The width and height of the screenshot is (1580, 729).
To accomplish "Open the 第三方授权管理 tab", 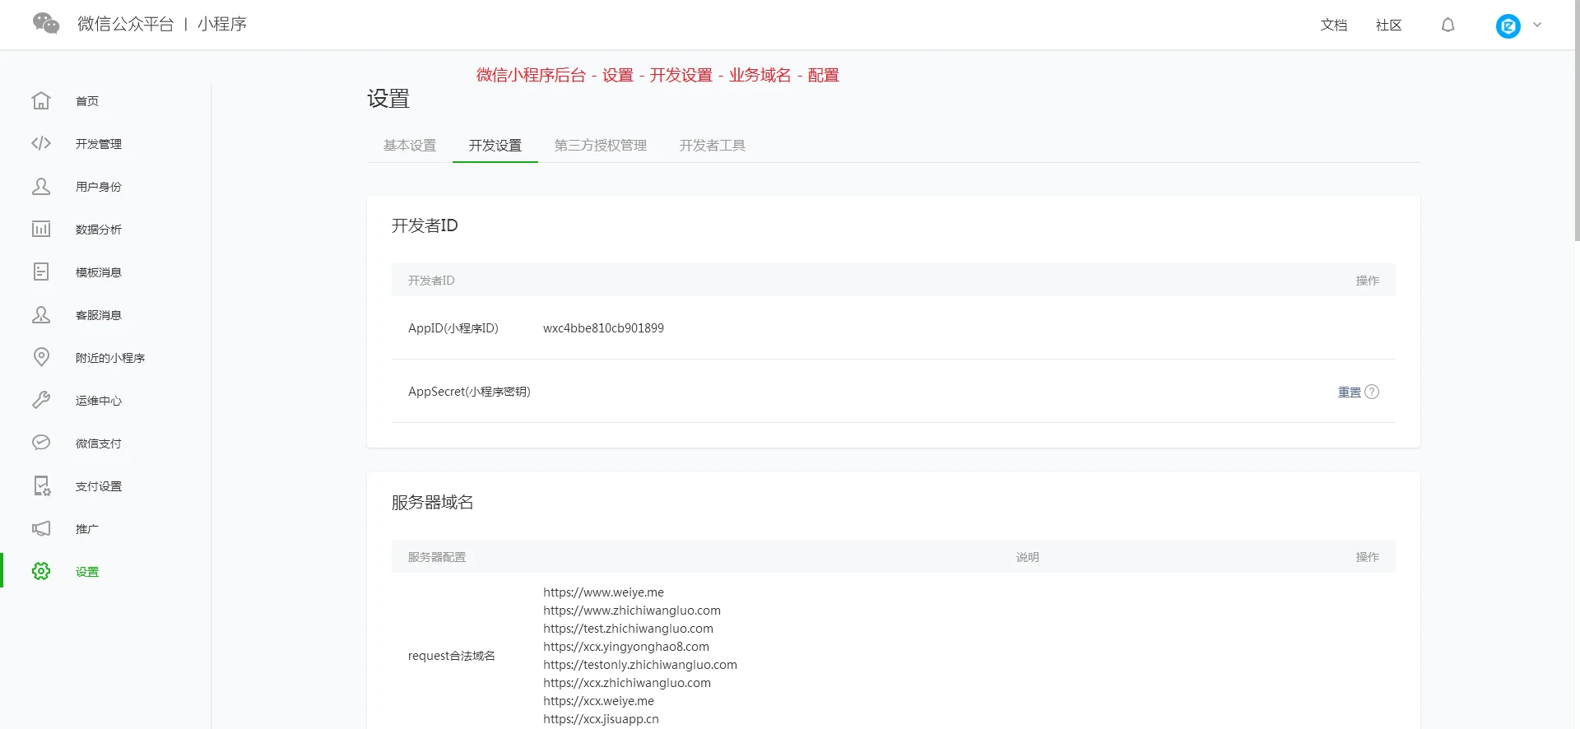I will pyautogui.click(x=601, y=146).
